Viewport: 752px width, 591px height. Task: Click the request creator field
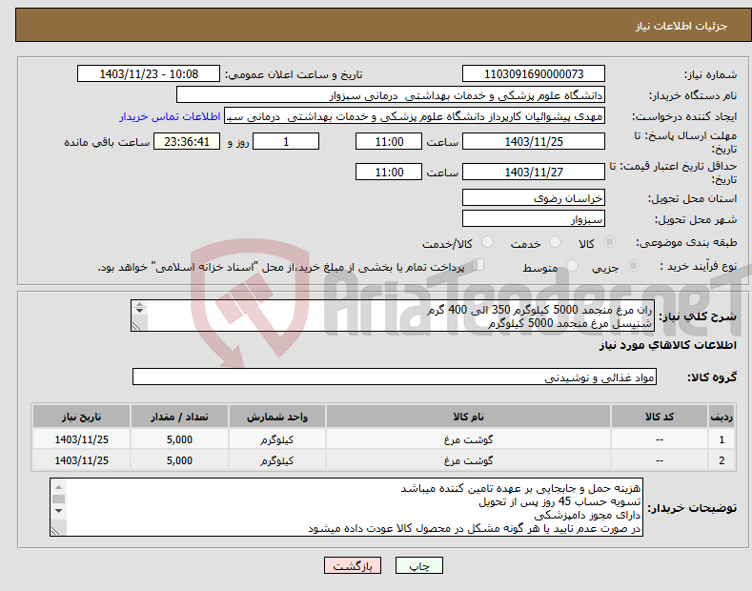(415, 116)
